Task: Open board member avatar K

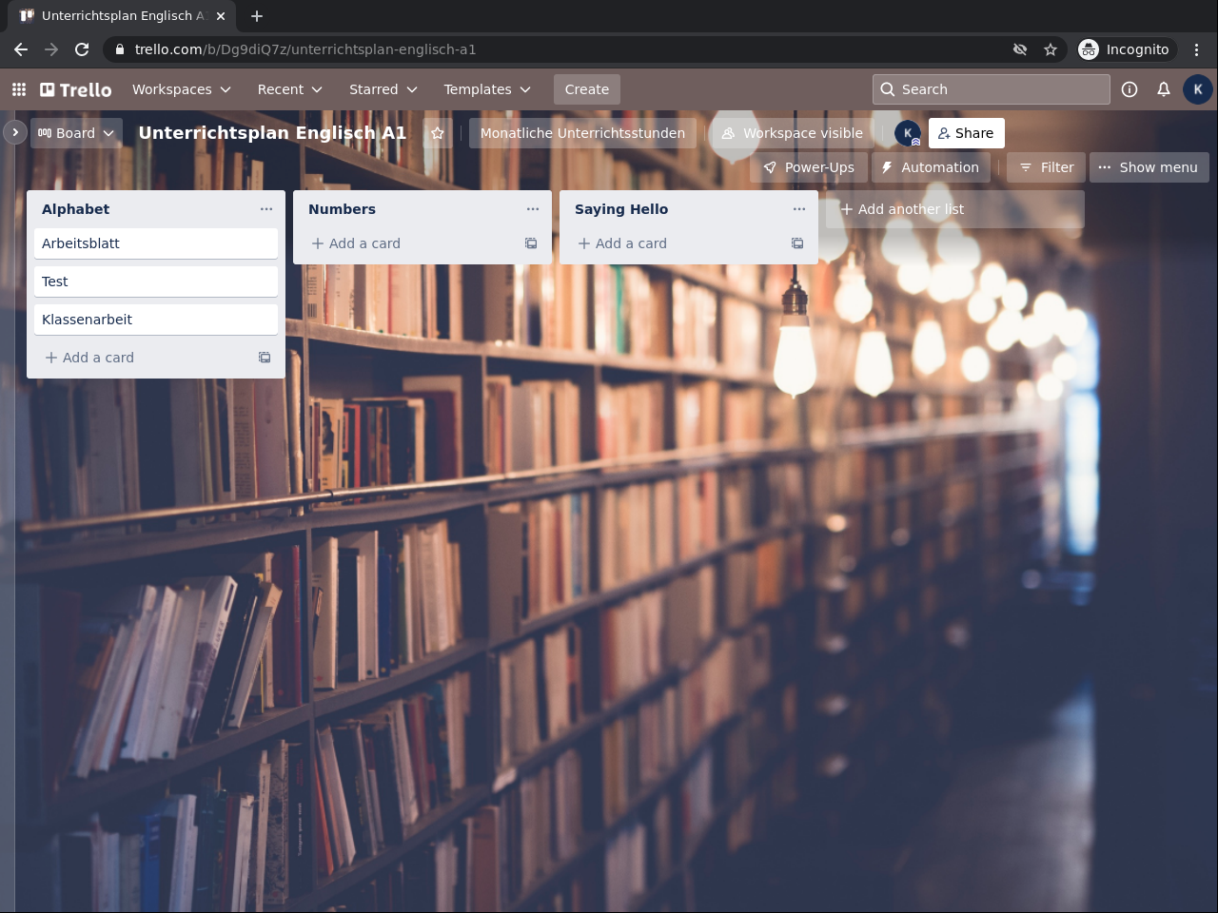Action: tap(908, 133)
